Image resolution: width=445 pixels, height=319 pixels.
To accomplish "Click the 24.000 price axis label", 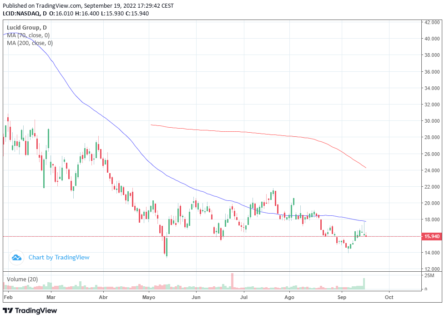I will tap(432, 170).
